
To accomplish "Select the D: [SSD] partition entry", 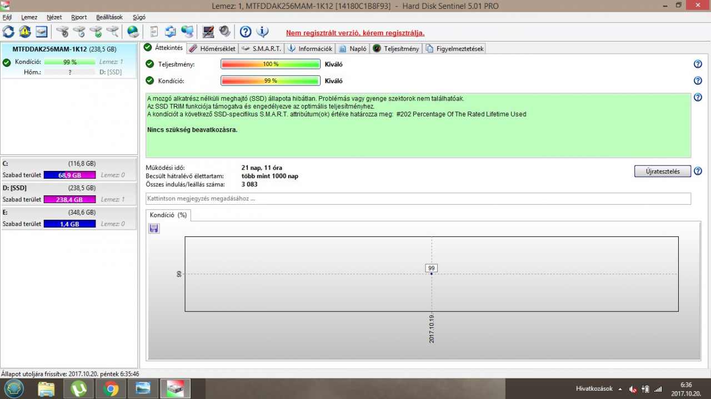I will [x=69, y=194].
